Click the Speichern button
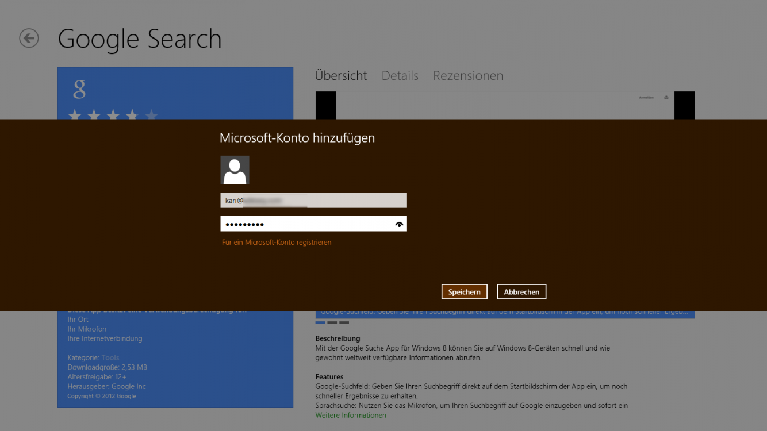The height and width of the screenshot is (431, 767). point(464,291)
